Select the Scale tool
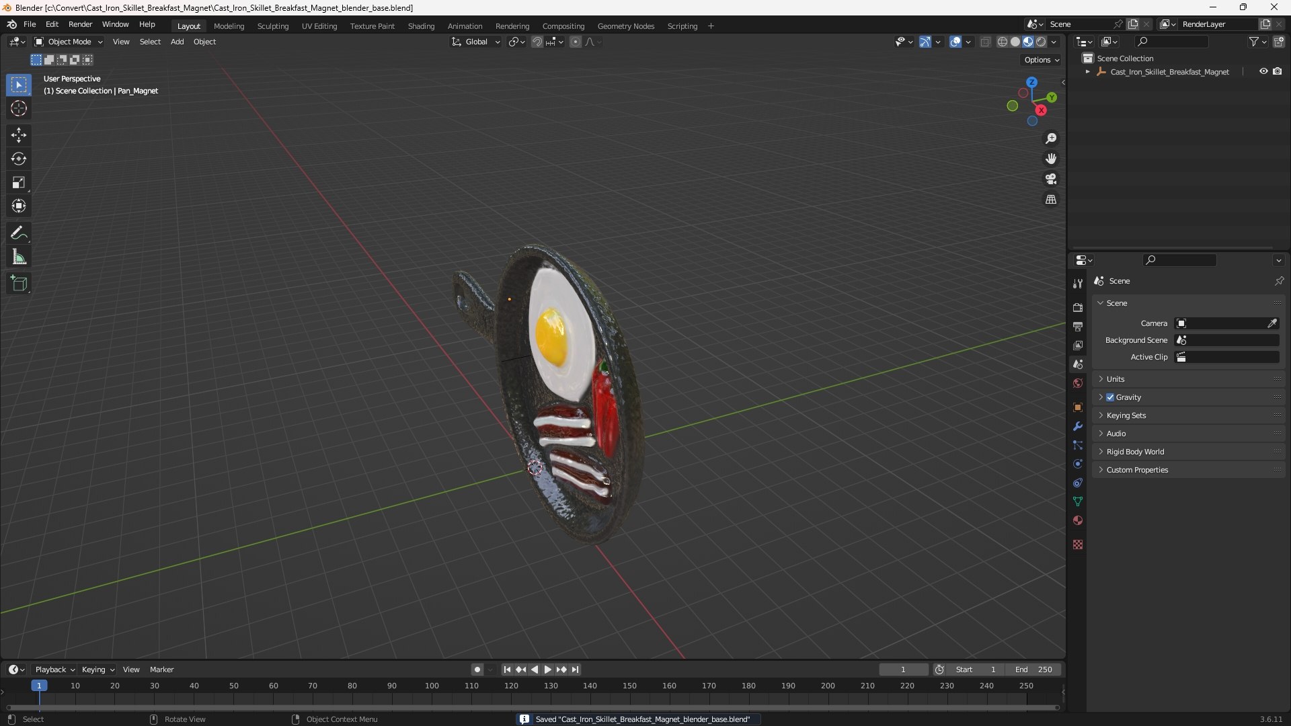 (x=19, y=182)
